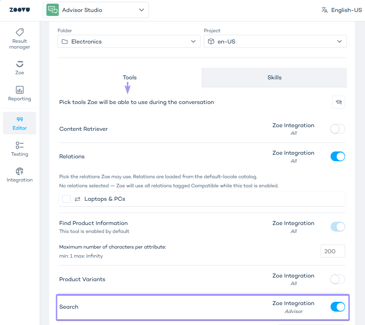Viewport: 365px width, 325px height.
Task: Open the Result manager section
Action: 20,39
